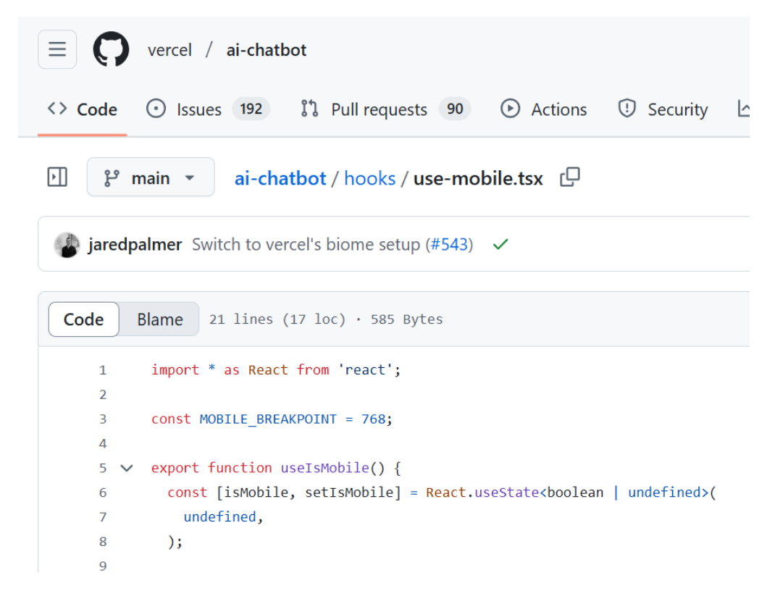This screenshot has height=591, width=767.
Task: Copy the file path icon
Action: pyautogui.click(x=570, y=177)
